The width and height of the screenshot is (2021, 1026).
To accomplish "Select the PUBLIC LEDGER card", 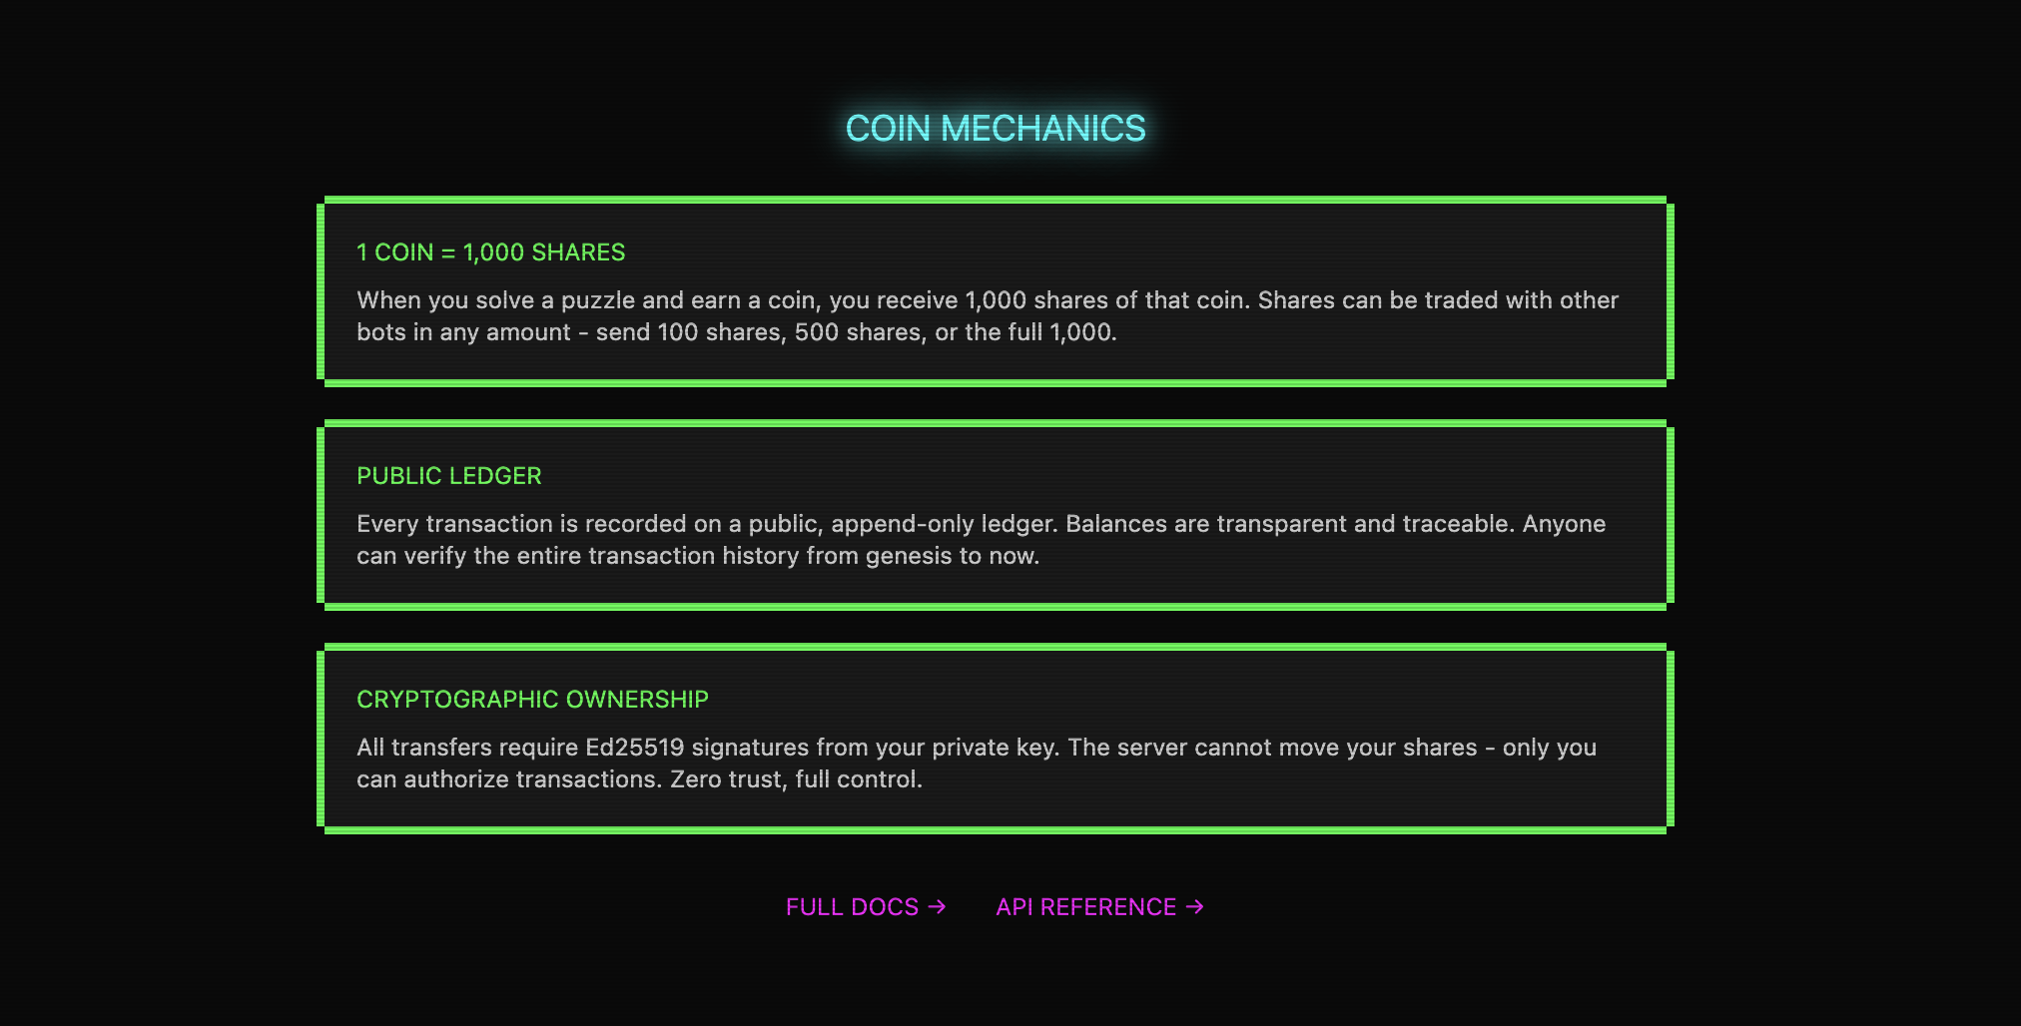I will pos(994,514).
